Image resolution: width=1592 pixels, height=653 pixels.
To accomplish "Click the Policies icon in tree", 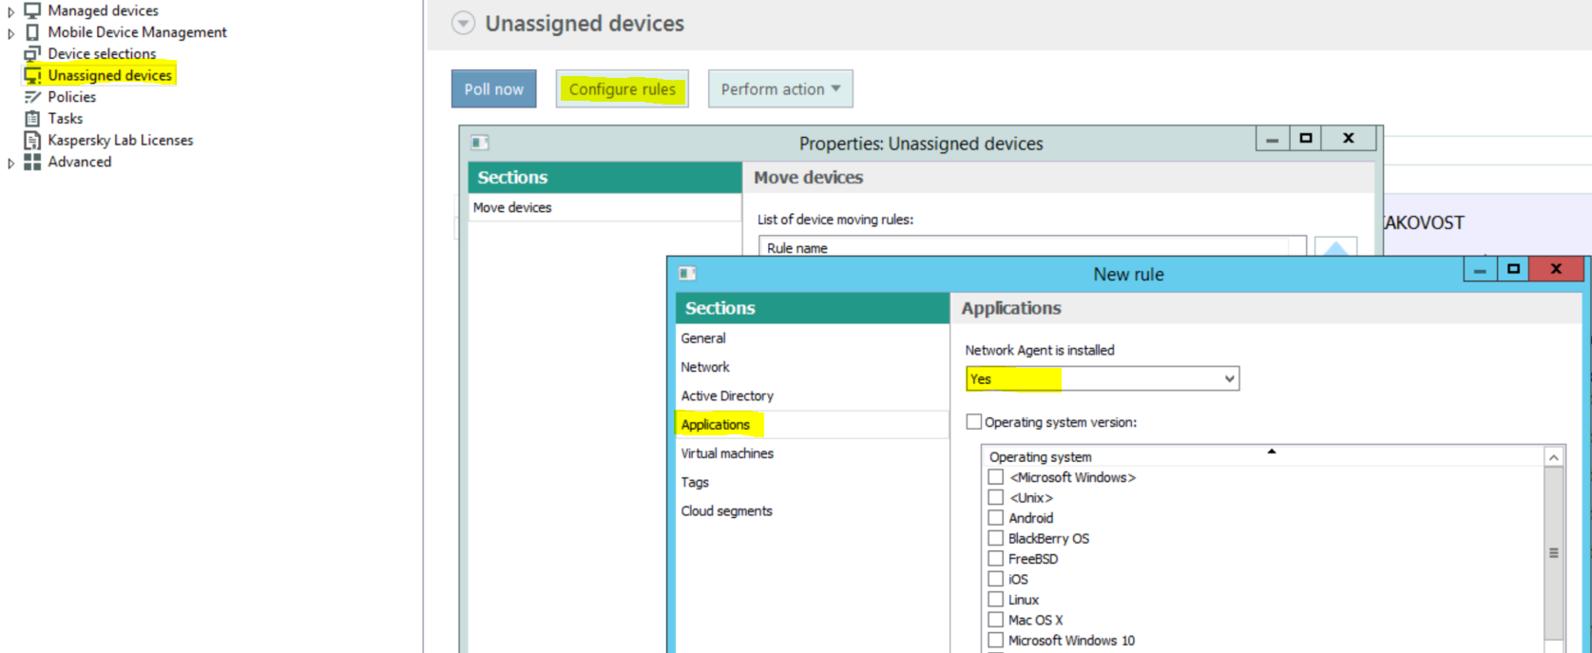I will click(x=32, y=97).
